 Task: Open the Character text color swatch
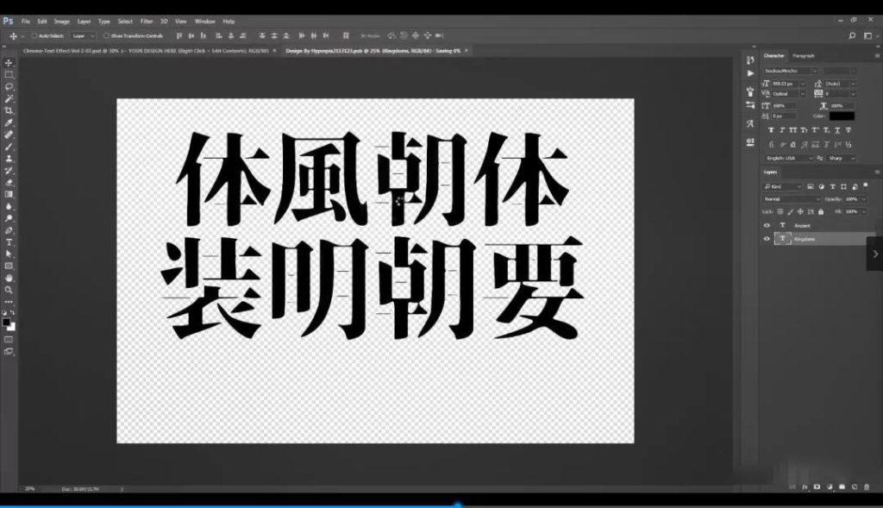[x=842, y=116]
